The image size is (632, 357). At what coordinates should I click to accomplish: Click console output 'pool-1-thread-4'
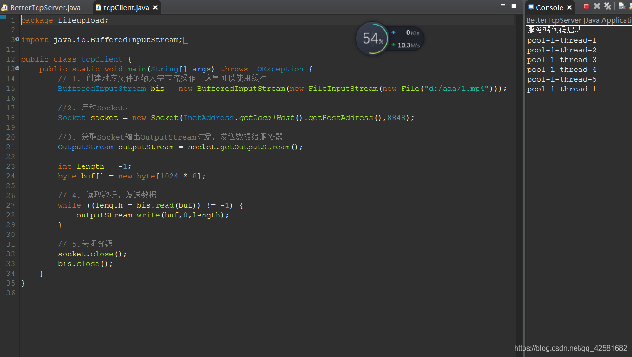click(x=562, y=70)
